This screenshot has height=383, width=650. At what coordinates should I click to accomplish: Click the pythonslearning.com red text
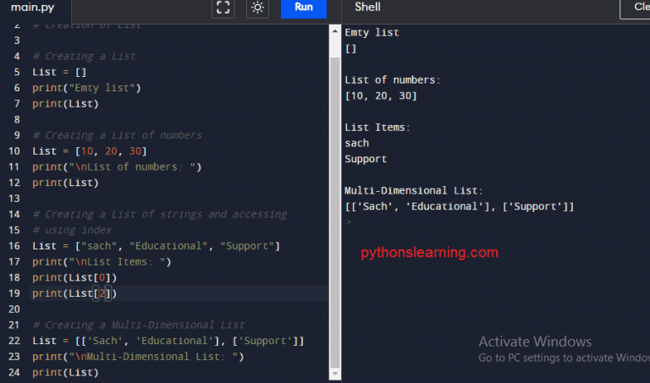point(430,252)
